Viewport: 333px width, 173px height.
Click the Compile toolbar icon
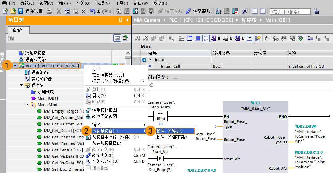tap(119, 11)
